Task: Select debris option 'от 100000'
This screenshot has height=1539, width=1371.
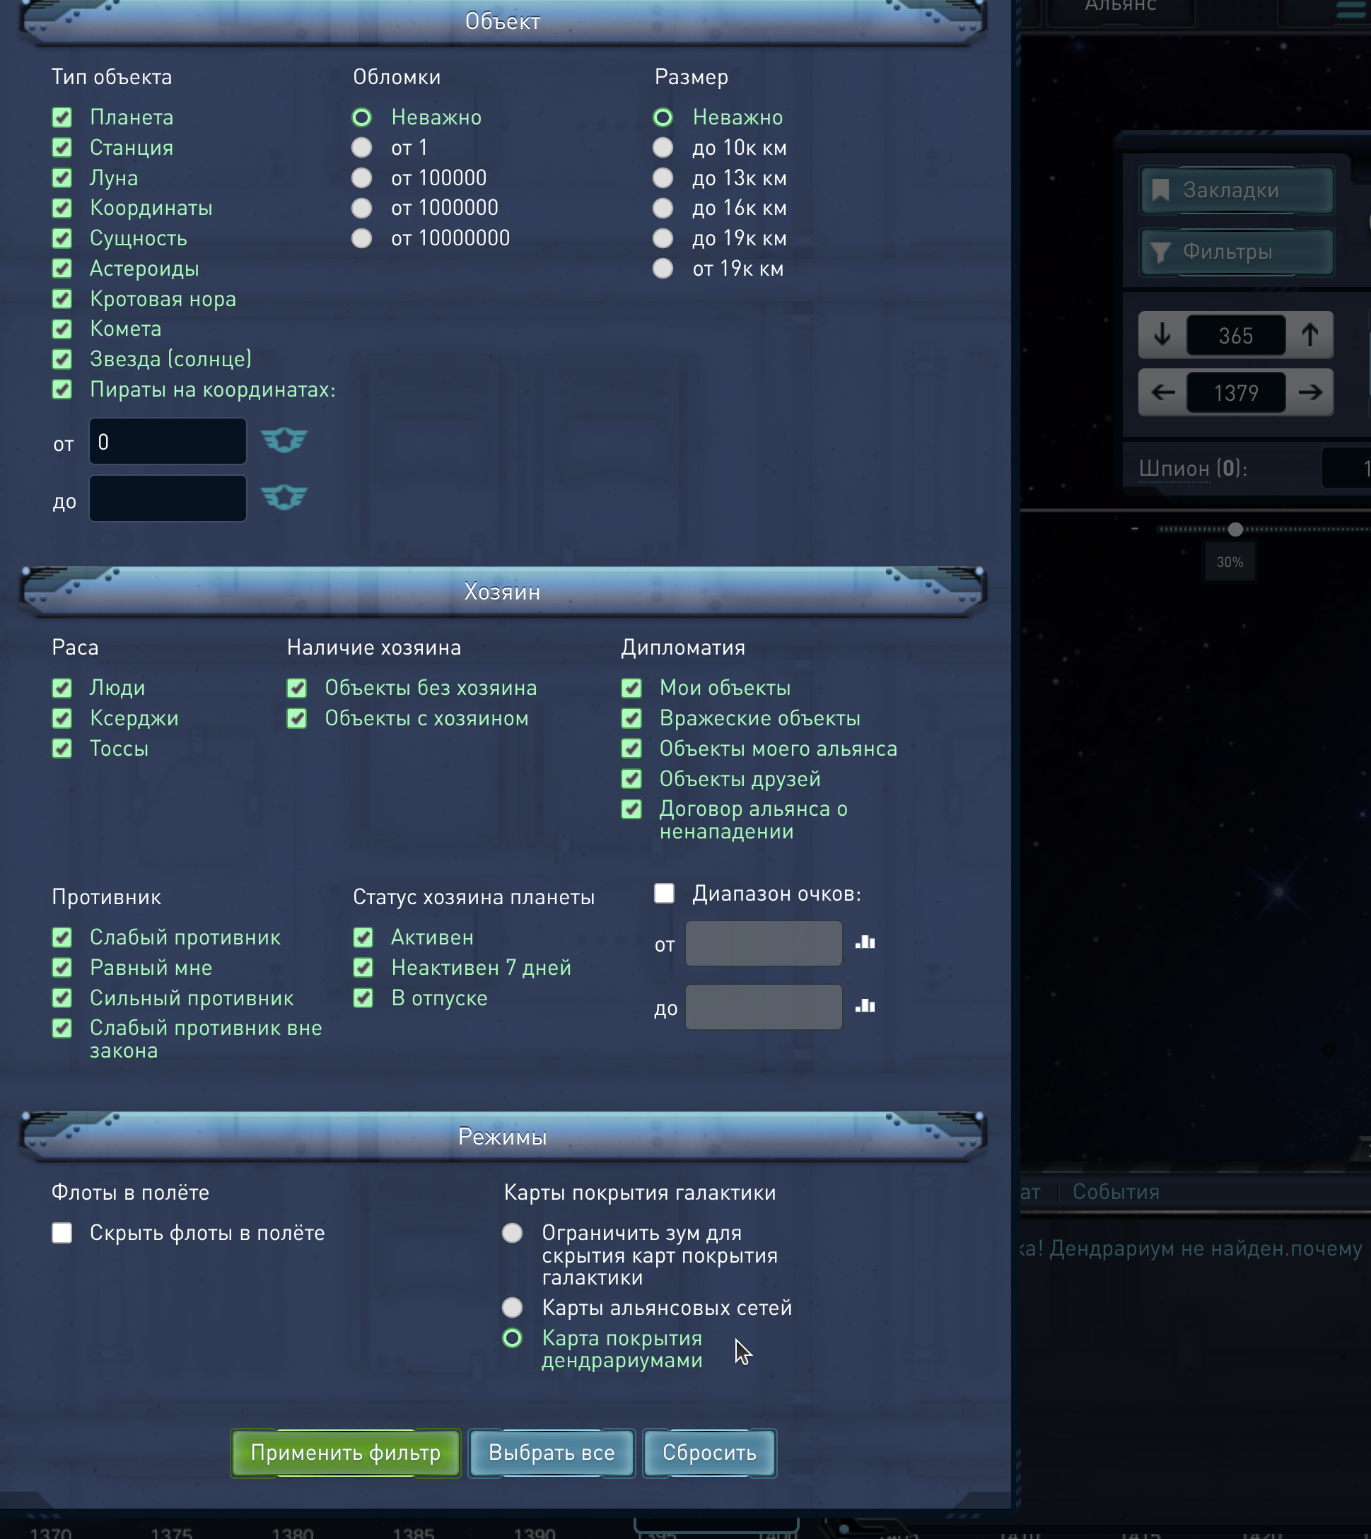Action: [x=361, y=177]
